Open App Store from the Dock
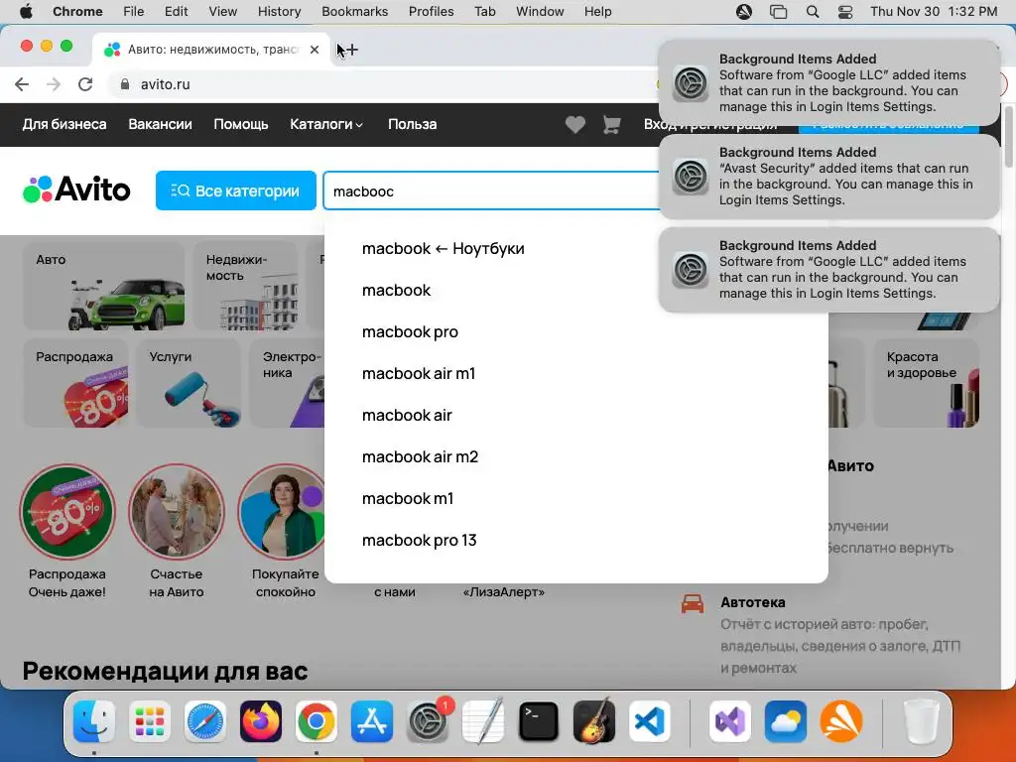 [372, 721]
